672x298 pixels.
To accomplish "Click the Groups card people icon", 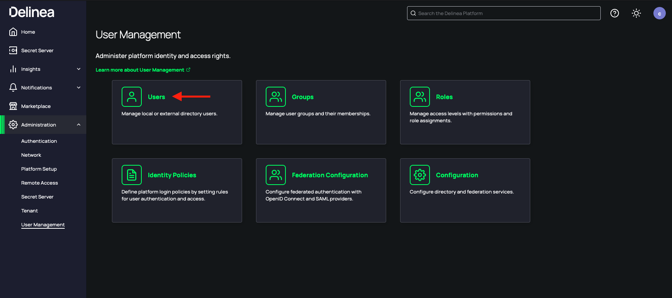I will pyautogui.click(x=276, y=97).
